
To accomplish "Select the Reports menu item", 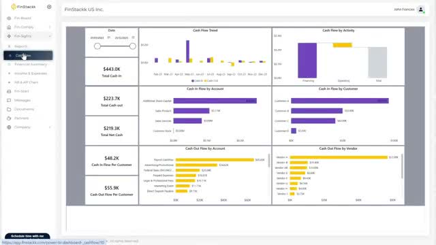I will coord(20,46).
